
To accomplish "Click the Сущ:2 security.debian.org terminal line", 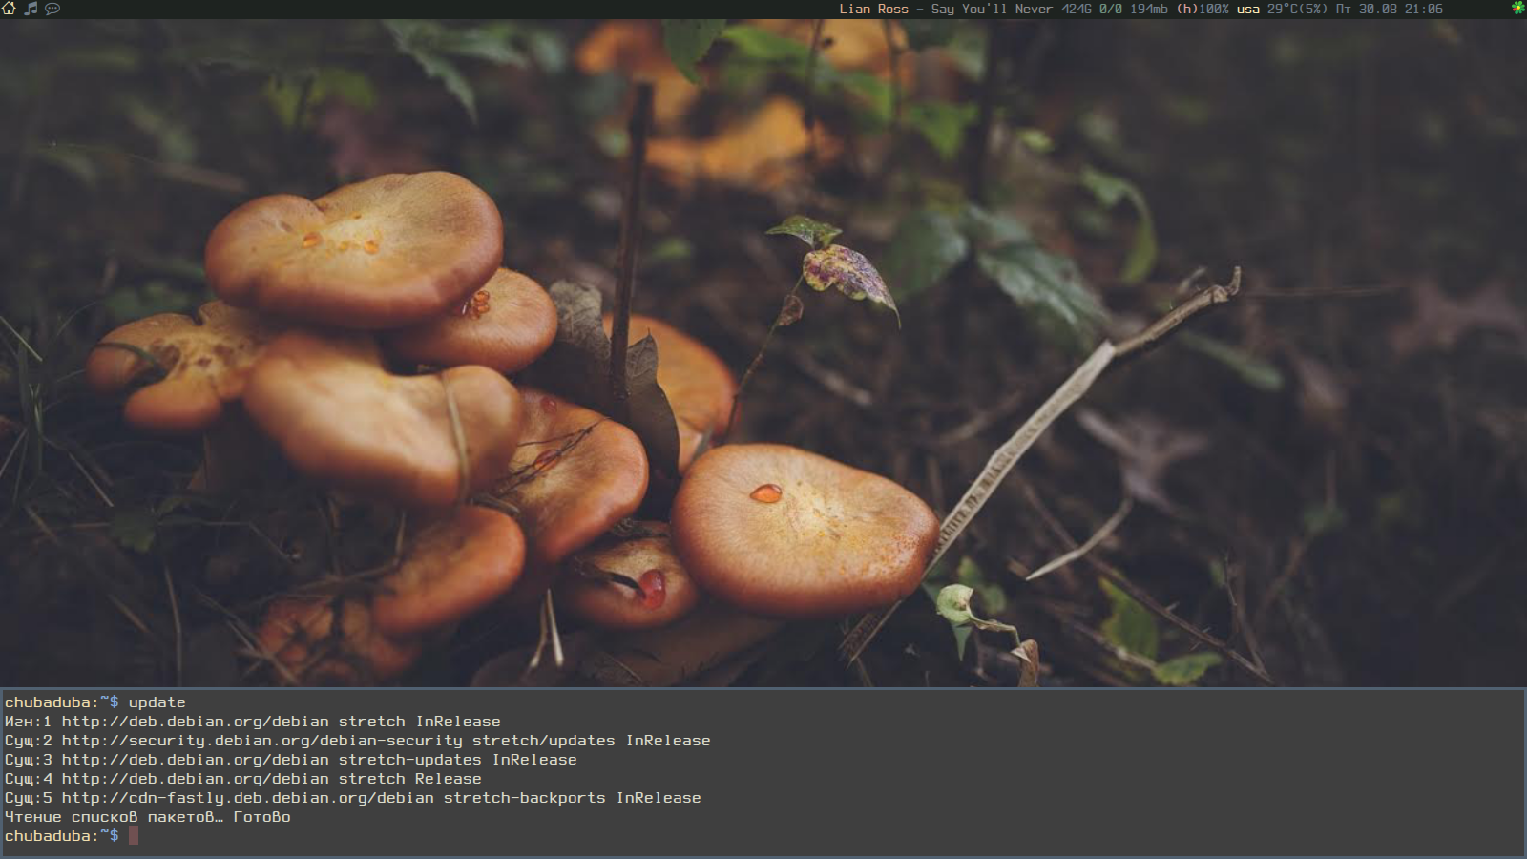I will click(357, 741).
